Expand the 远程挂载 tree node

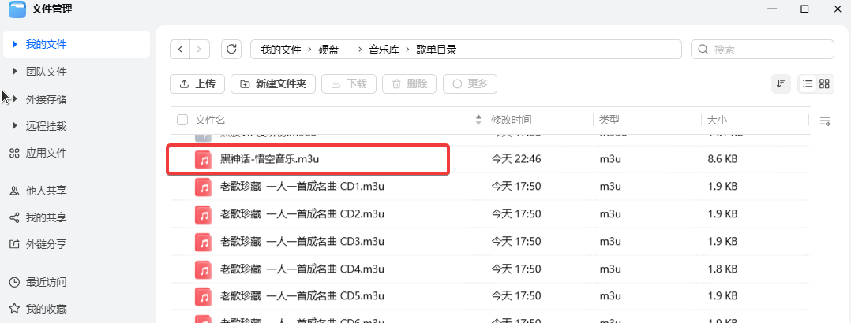tap(15, 126)
